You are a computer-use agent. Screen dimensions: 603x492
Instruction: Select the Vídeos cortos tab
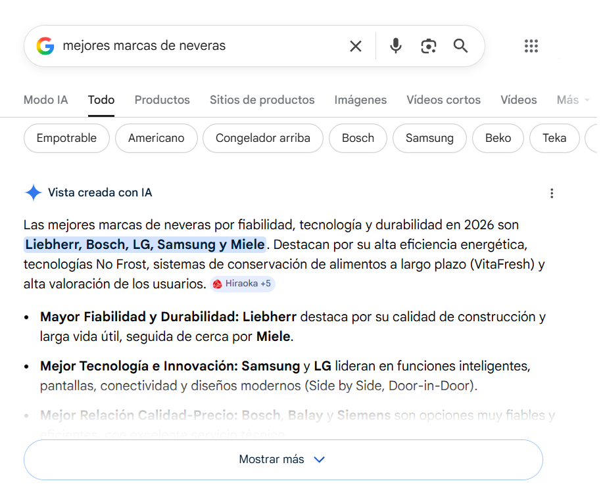click(443, 100)
